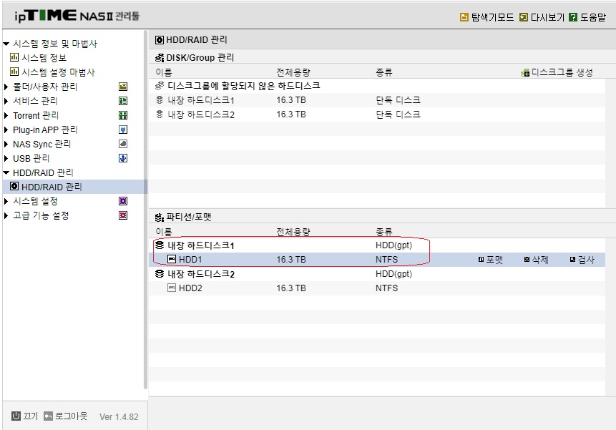The width and height of the screenshot is (616, 430).
Task: Click 포맷 button for HDD1
Action: click(491, 260)
